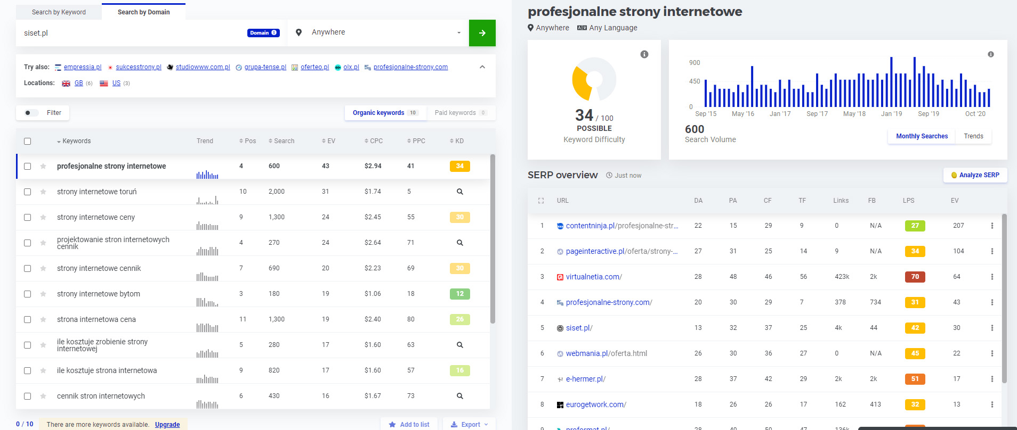Switch to Paid keywords tab
This screenshot has height=430, width=1017.
pos(461,113)
